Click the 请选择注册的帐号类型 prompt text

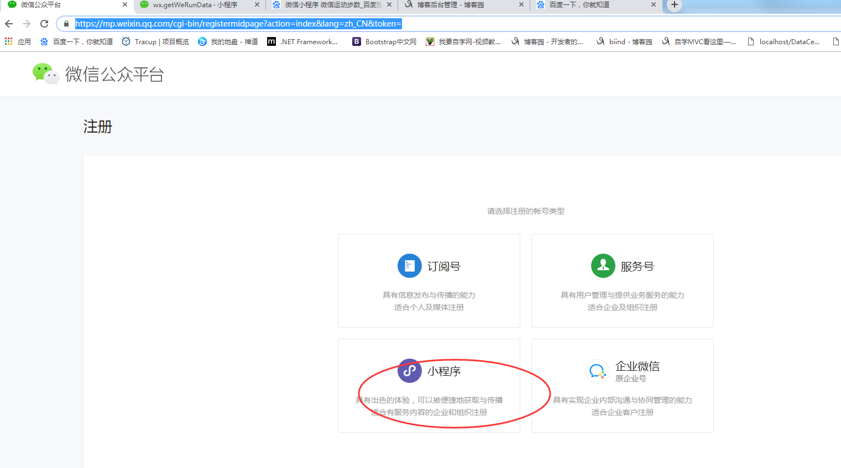click(526, 211)
